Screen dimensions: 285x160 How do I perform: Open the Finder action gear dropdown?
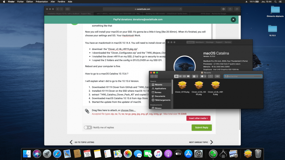click(x=203, y=76)
